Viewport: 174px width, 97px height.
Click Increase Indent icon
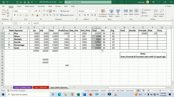57,15
